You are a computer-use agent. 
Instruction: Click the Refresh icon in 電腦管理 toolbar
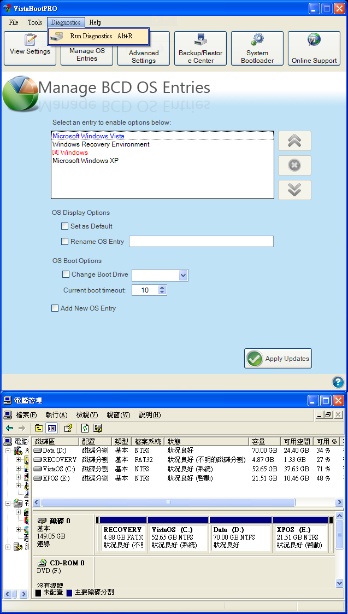point(85,428)
